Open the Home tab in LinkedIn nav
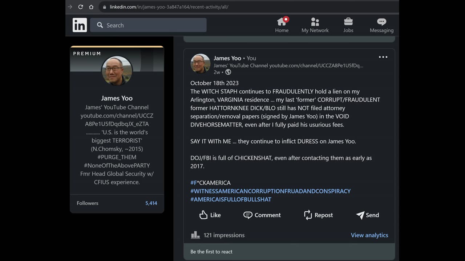The width and height of the screenshot is (465, 261). click(282, 25)
